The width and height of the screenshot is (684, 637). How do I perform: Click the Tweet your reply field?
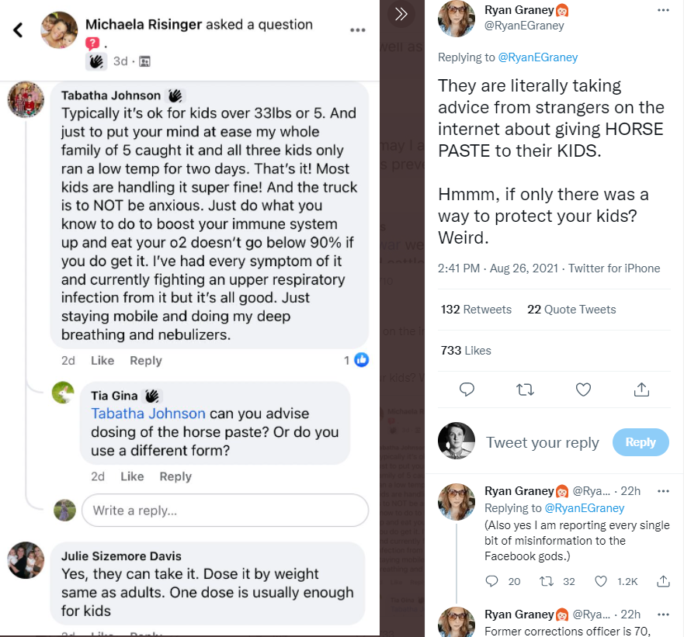pyautogui.click(x=543, y=442)
